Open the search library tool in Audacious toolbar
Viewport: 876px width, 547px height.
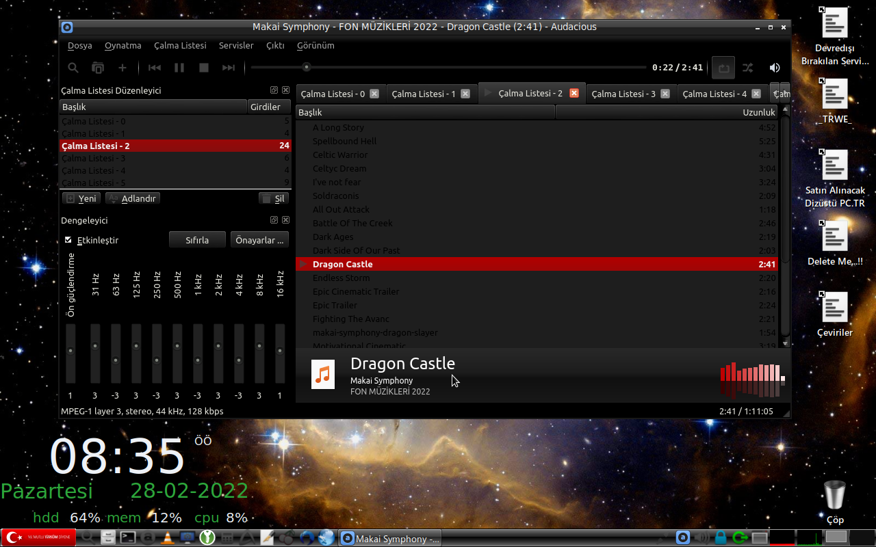pos(73,68)
